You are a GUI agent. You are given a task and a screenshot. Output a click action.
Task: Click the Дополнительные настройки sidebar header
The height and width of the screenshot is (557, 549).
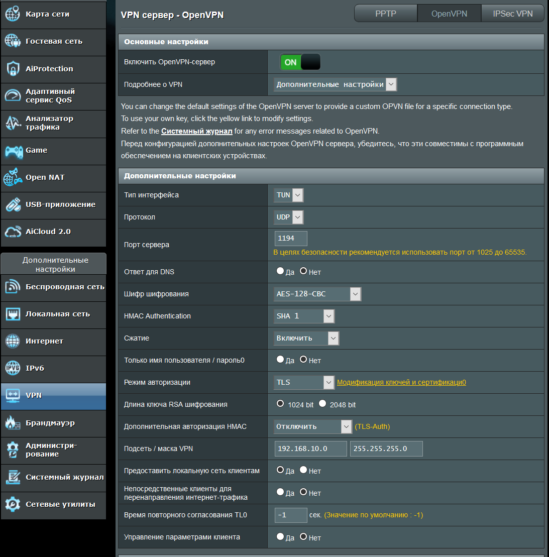tap(54, 264)
